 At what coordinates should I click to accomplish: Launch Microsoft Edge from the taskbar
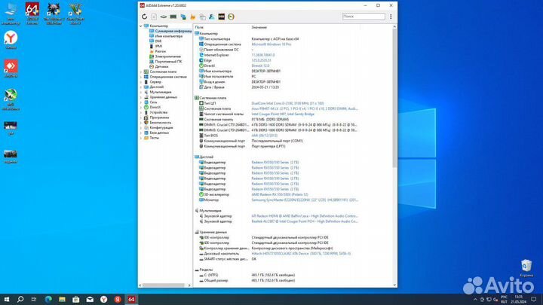pyautogui.click(x=48, y=299)
